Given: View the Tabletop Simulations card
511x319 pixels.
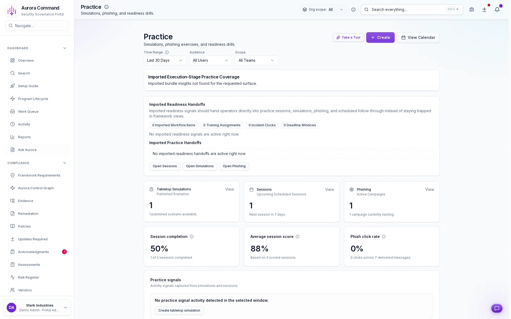Looking at the screenshot, I should 229,189.
